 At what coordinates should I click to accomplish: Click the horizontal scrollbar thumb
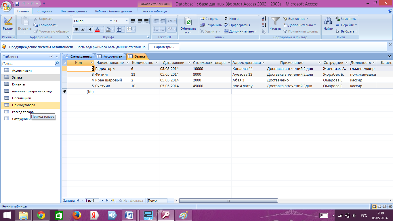228,201
